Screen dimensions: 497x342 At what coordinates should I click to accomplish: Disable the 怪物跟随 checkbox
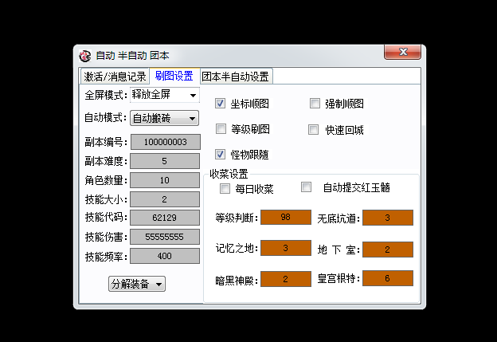coord(221,155)
